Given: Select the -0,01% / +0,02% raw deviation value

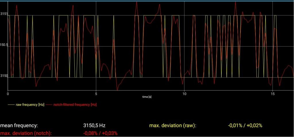Looking at the screenshot, I should click(x=245, y=126).
